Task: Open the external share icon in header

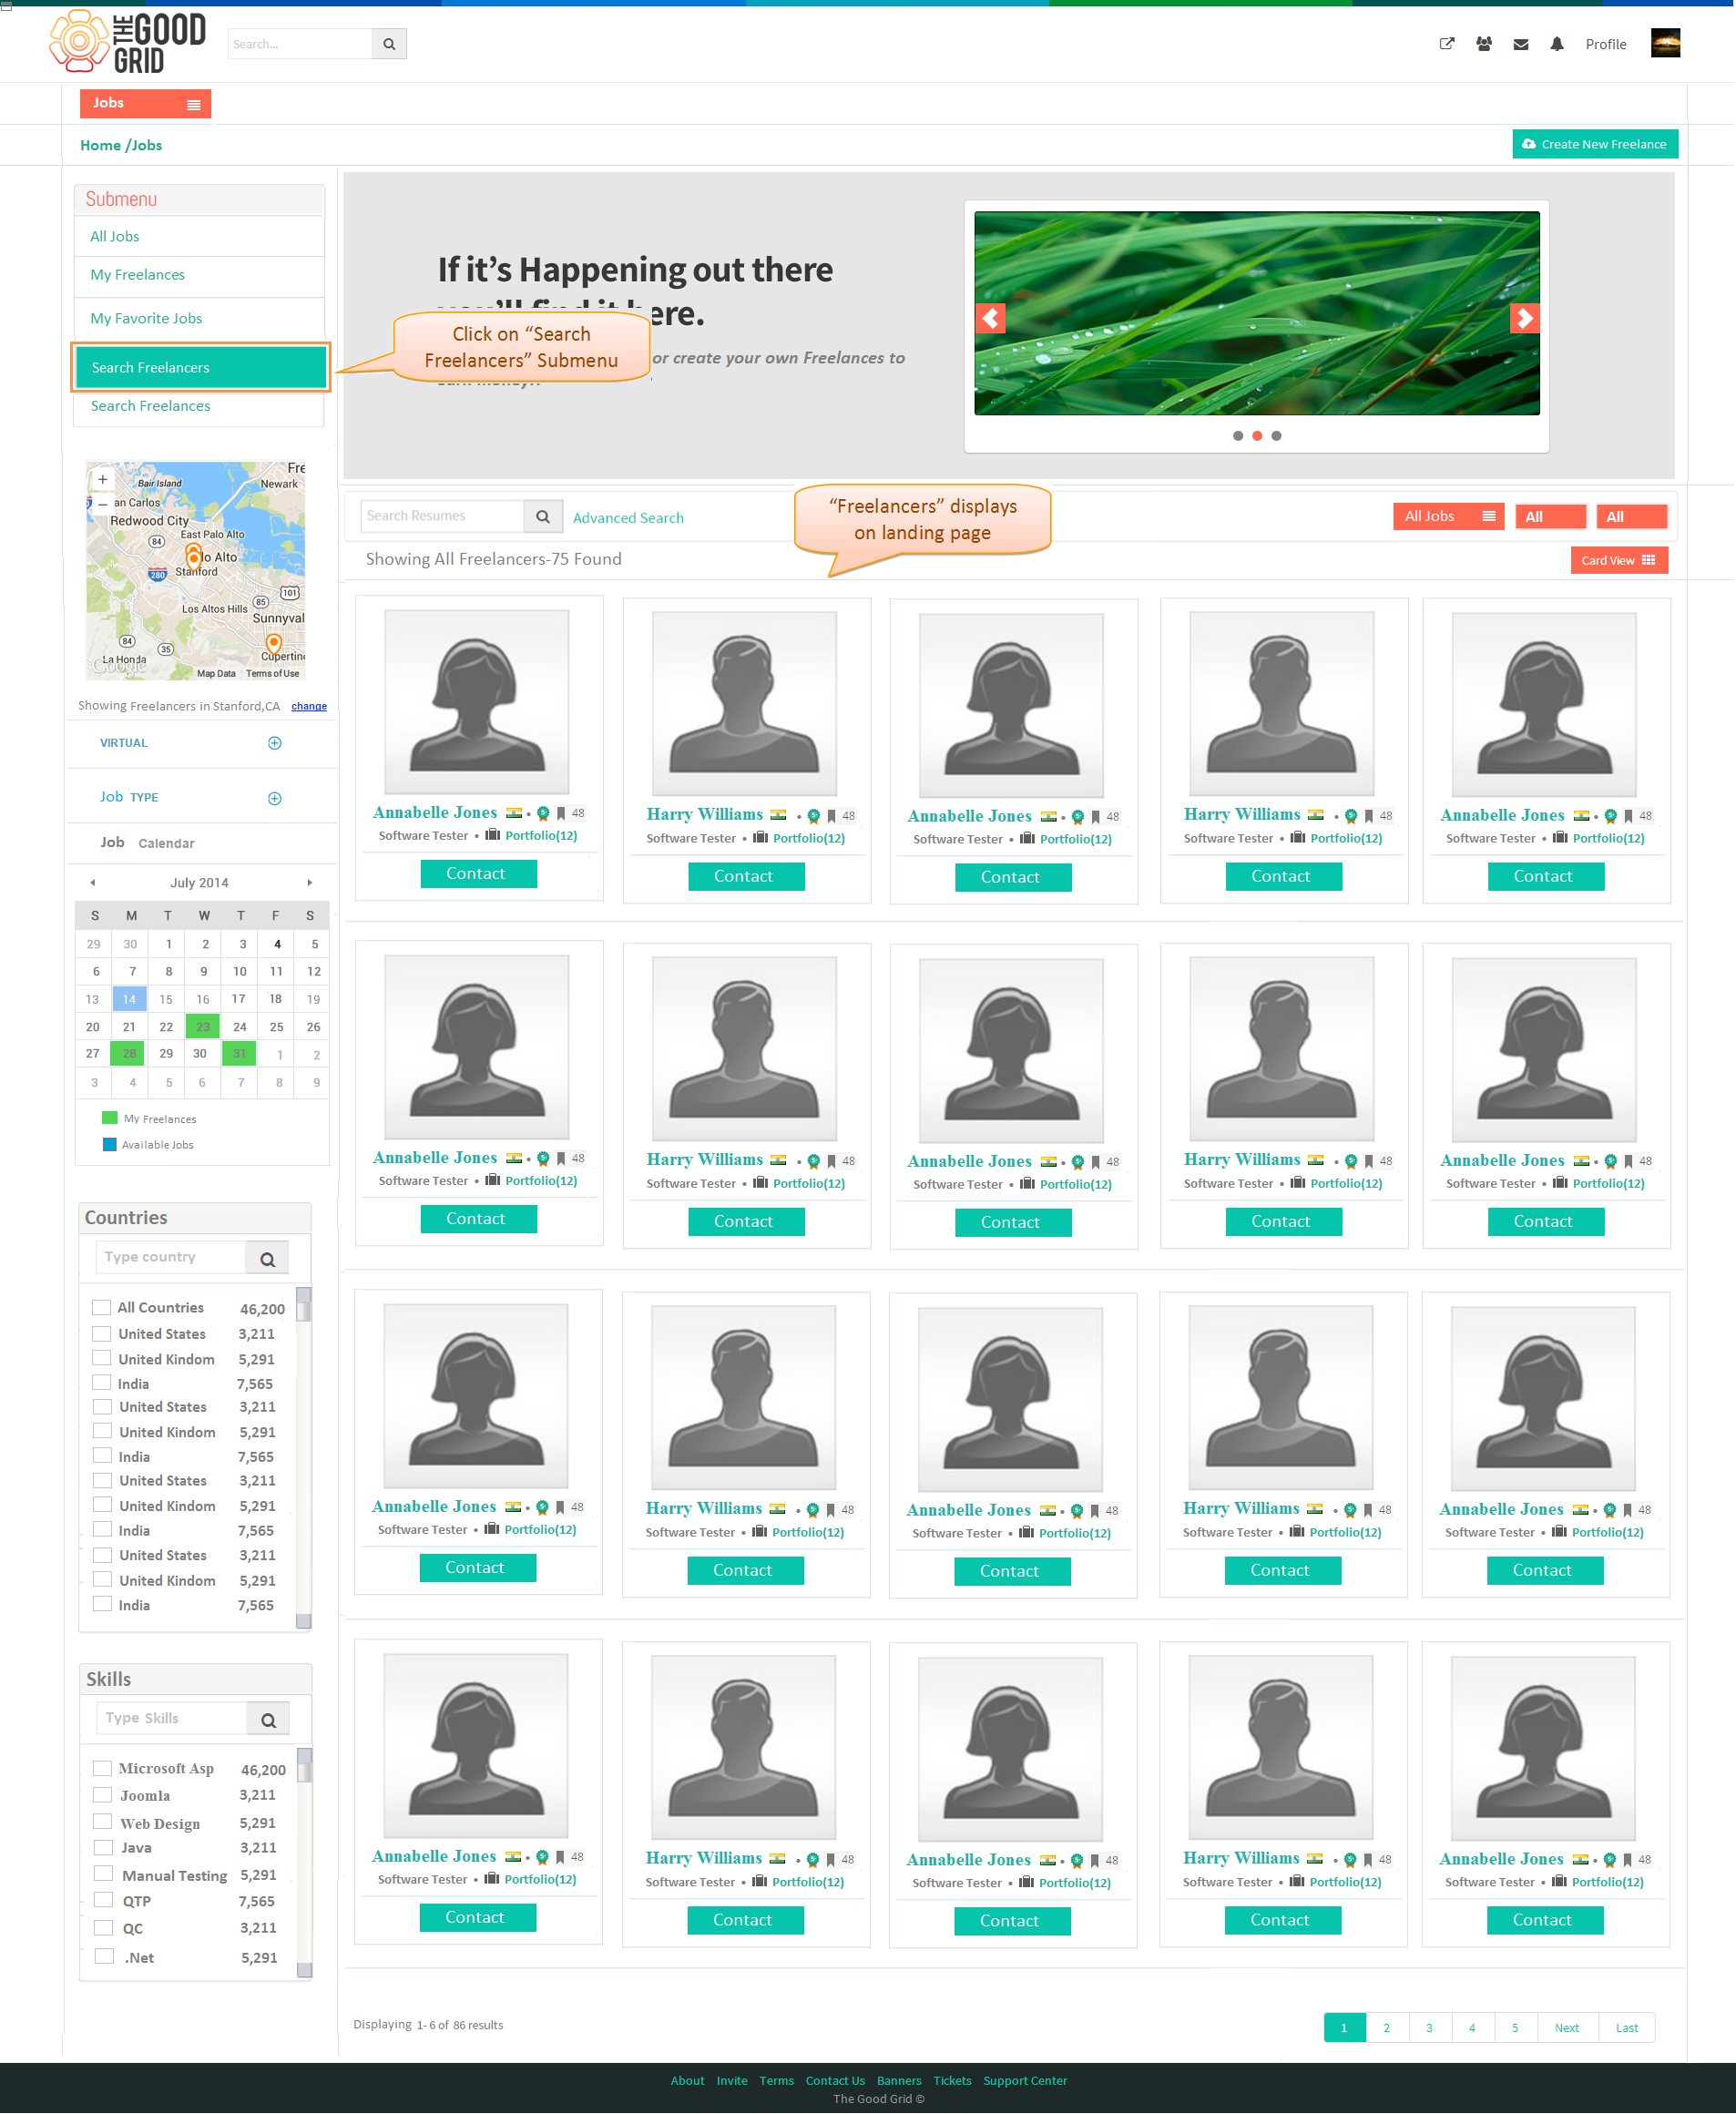Action: (x=1446, y=44)
